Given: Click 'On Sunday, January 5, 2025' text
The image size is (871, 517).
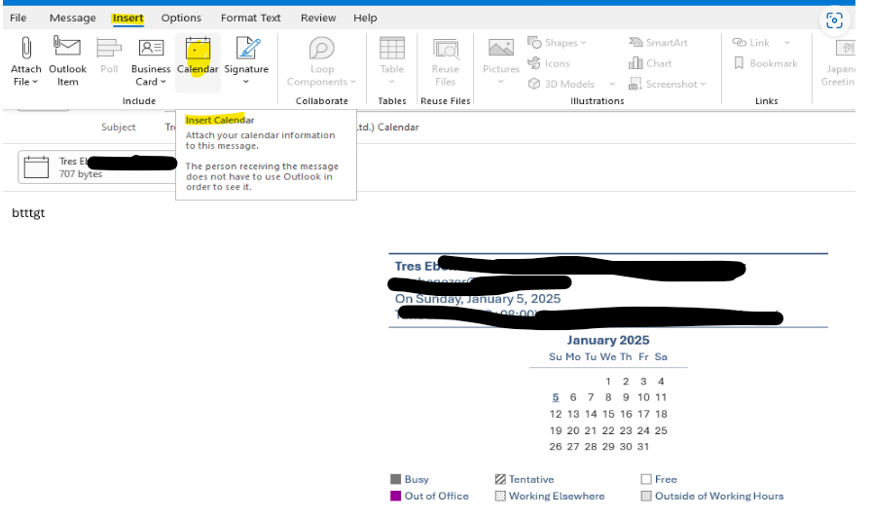Looking at the screenshot, I should [478, 299].
